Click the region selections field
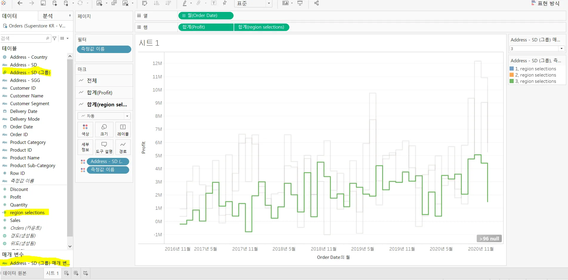Viewport: 568px width, 280px height. coord(27,212)
